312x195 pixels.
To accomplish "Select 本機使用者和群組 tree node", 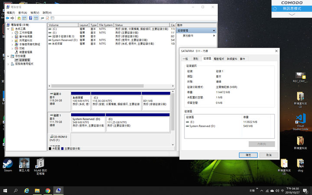I will click(29, 44).
